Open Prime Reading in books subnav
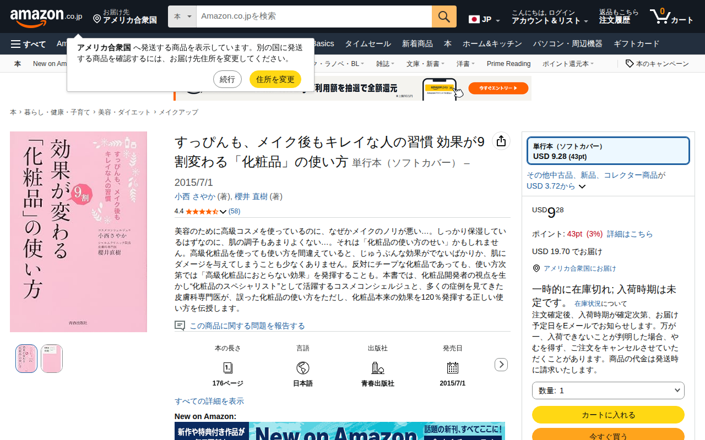 [508, 64]
